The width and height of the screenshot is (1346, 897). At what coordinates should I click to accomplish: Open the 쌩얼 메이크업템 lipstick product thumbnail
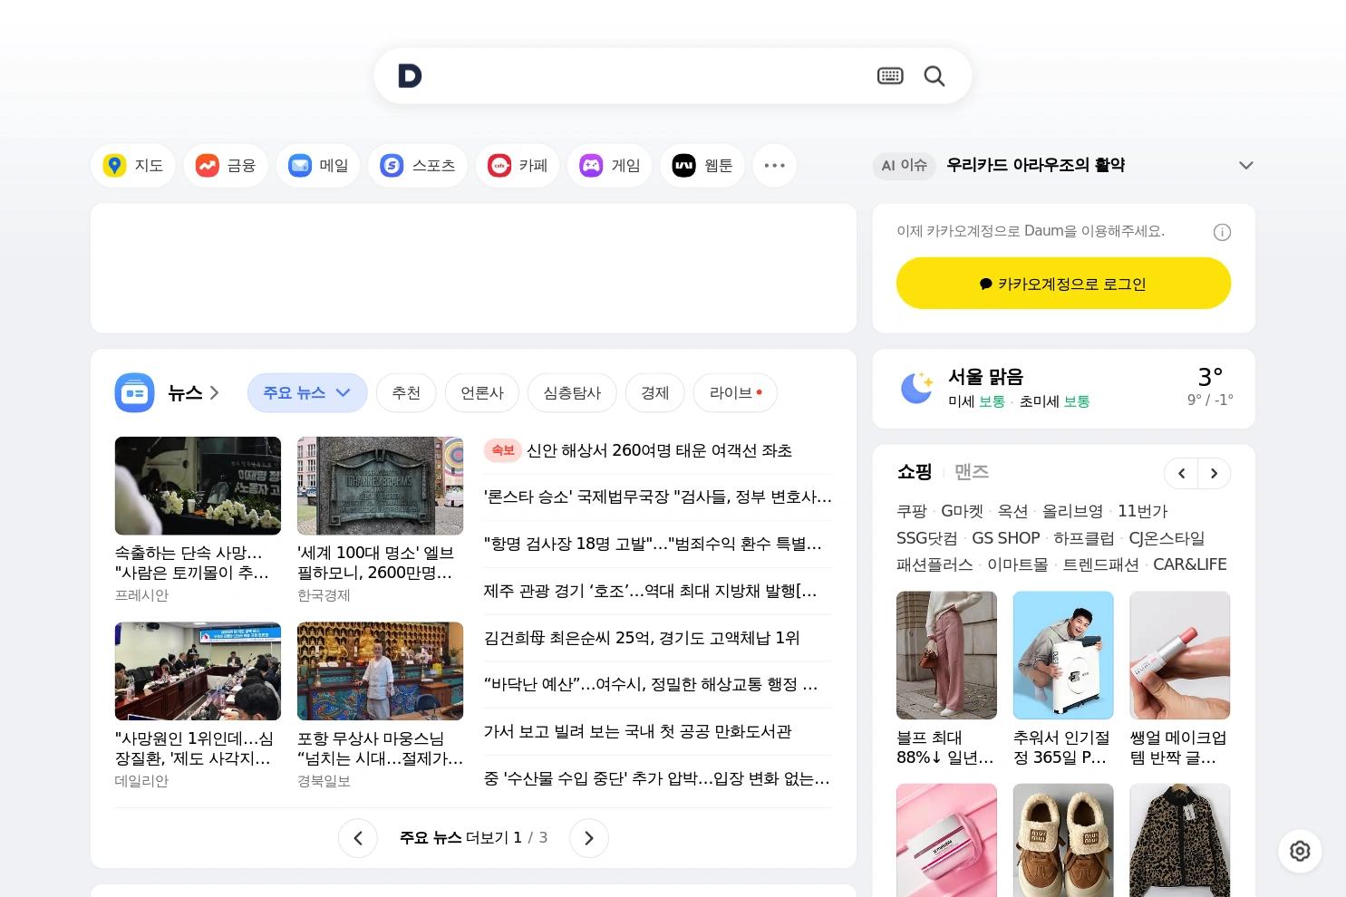click(x=1180, y=655)
